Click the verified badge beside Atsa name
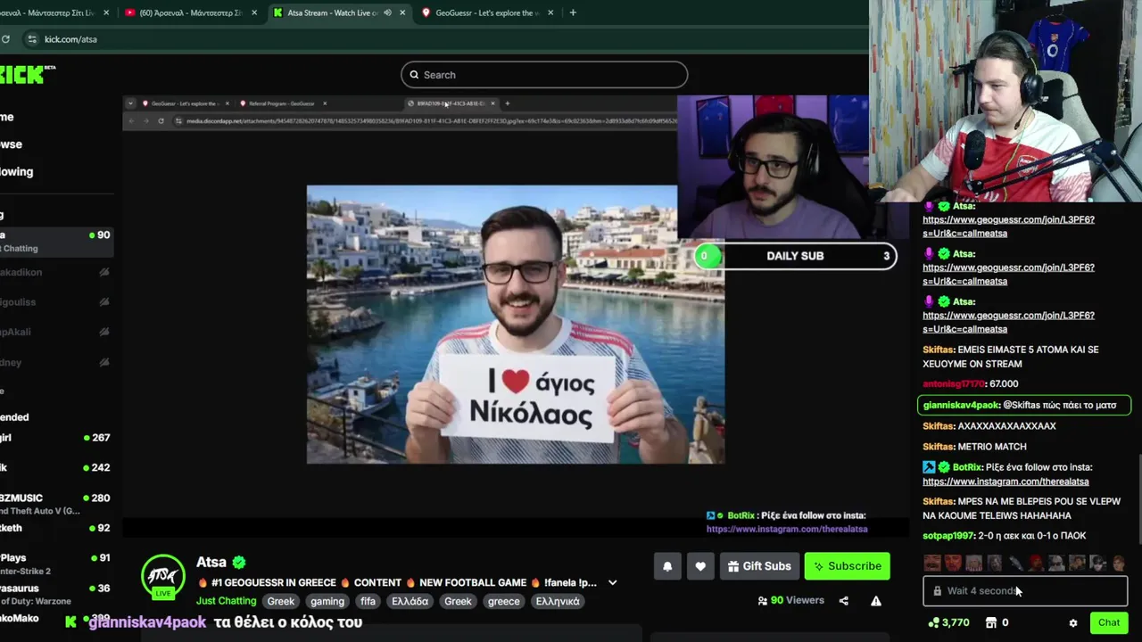 [x=239, y=563]
